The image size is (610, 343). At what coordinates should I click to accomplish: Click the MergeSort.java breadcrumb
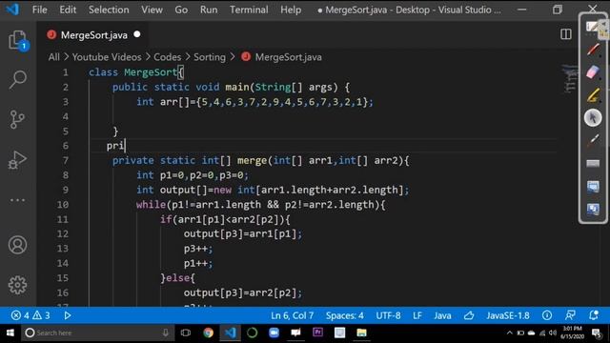coord(288,57)
